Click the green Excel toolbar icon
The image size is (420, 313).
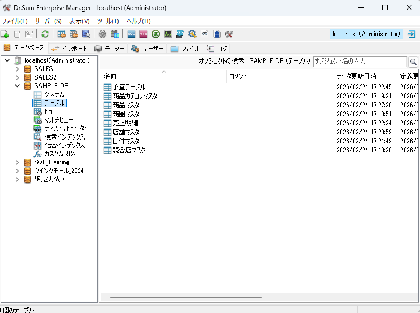point(156,34)
